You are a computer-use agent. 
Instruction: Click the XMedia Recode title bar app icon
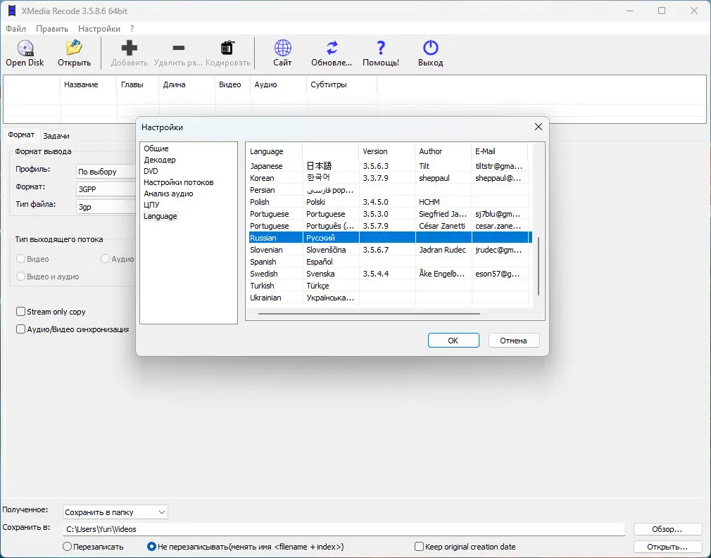point(12,11)
